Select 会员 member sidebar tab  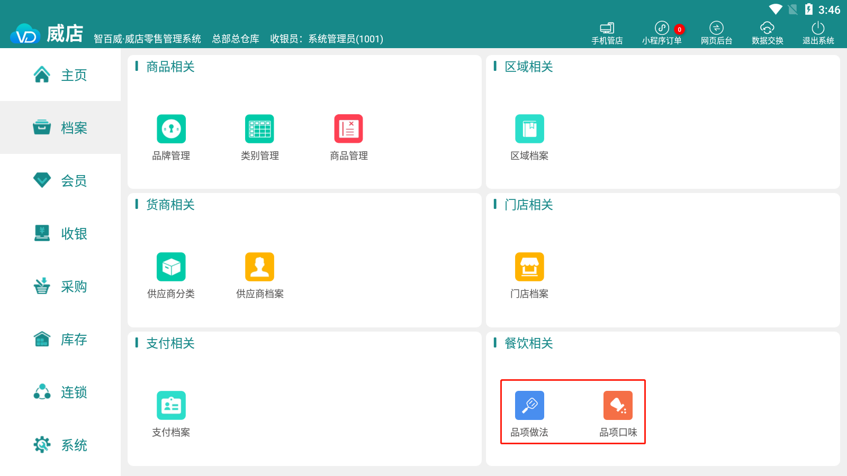[60, 181]
